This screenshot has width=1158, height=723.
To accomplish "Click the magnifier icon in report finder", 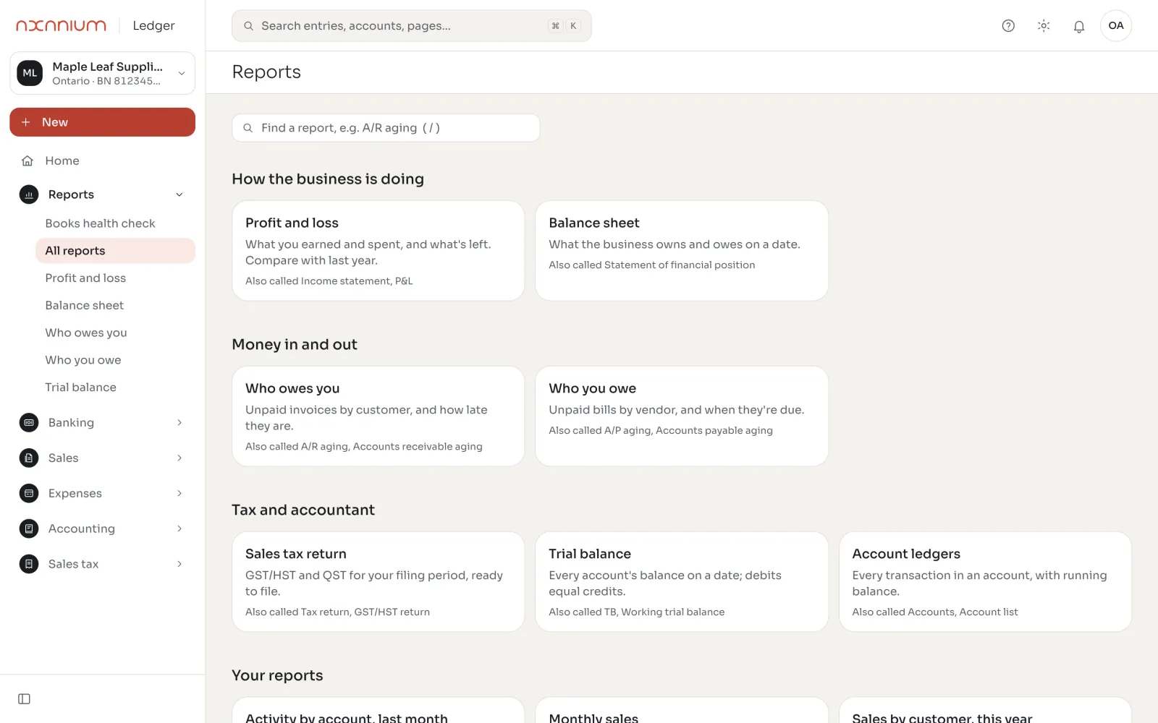I will (x=248, y=128).
